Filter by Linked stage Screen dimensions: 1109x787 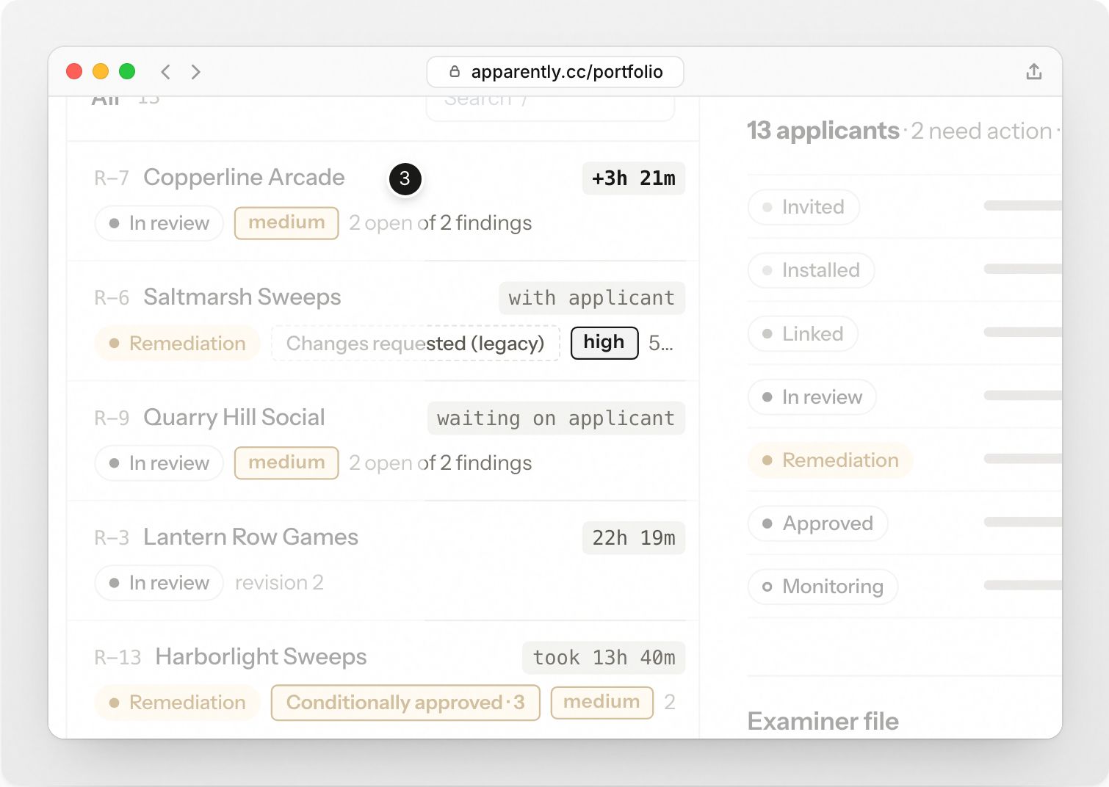click(x=803, y=333)
